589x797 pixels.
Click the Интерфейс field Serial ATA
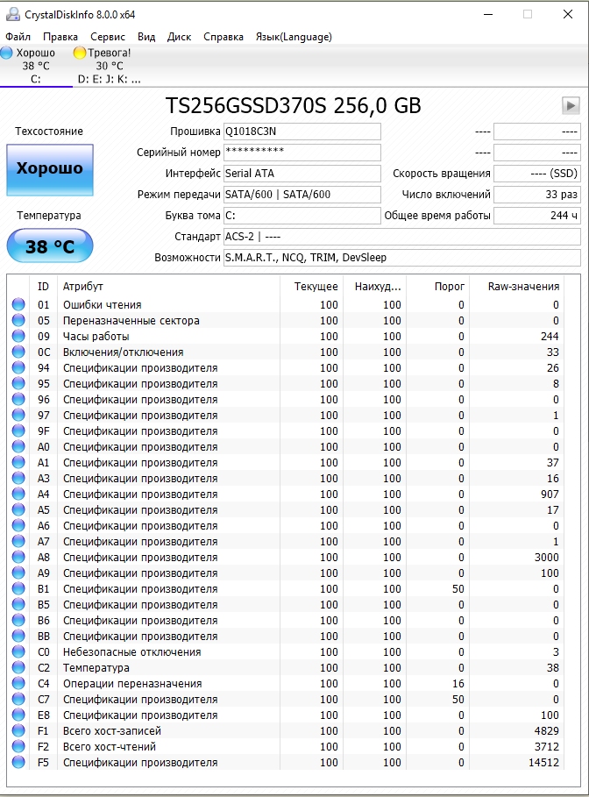click(x=302, y=174)
